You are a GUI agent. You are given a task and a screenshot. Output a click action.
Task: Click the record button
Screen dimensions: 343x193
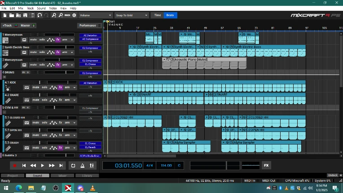(15, 166)
